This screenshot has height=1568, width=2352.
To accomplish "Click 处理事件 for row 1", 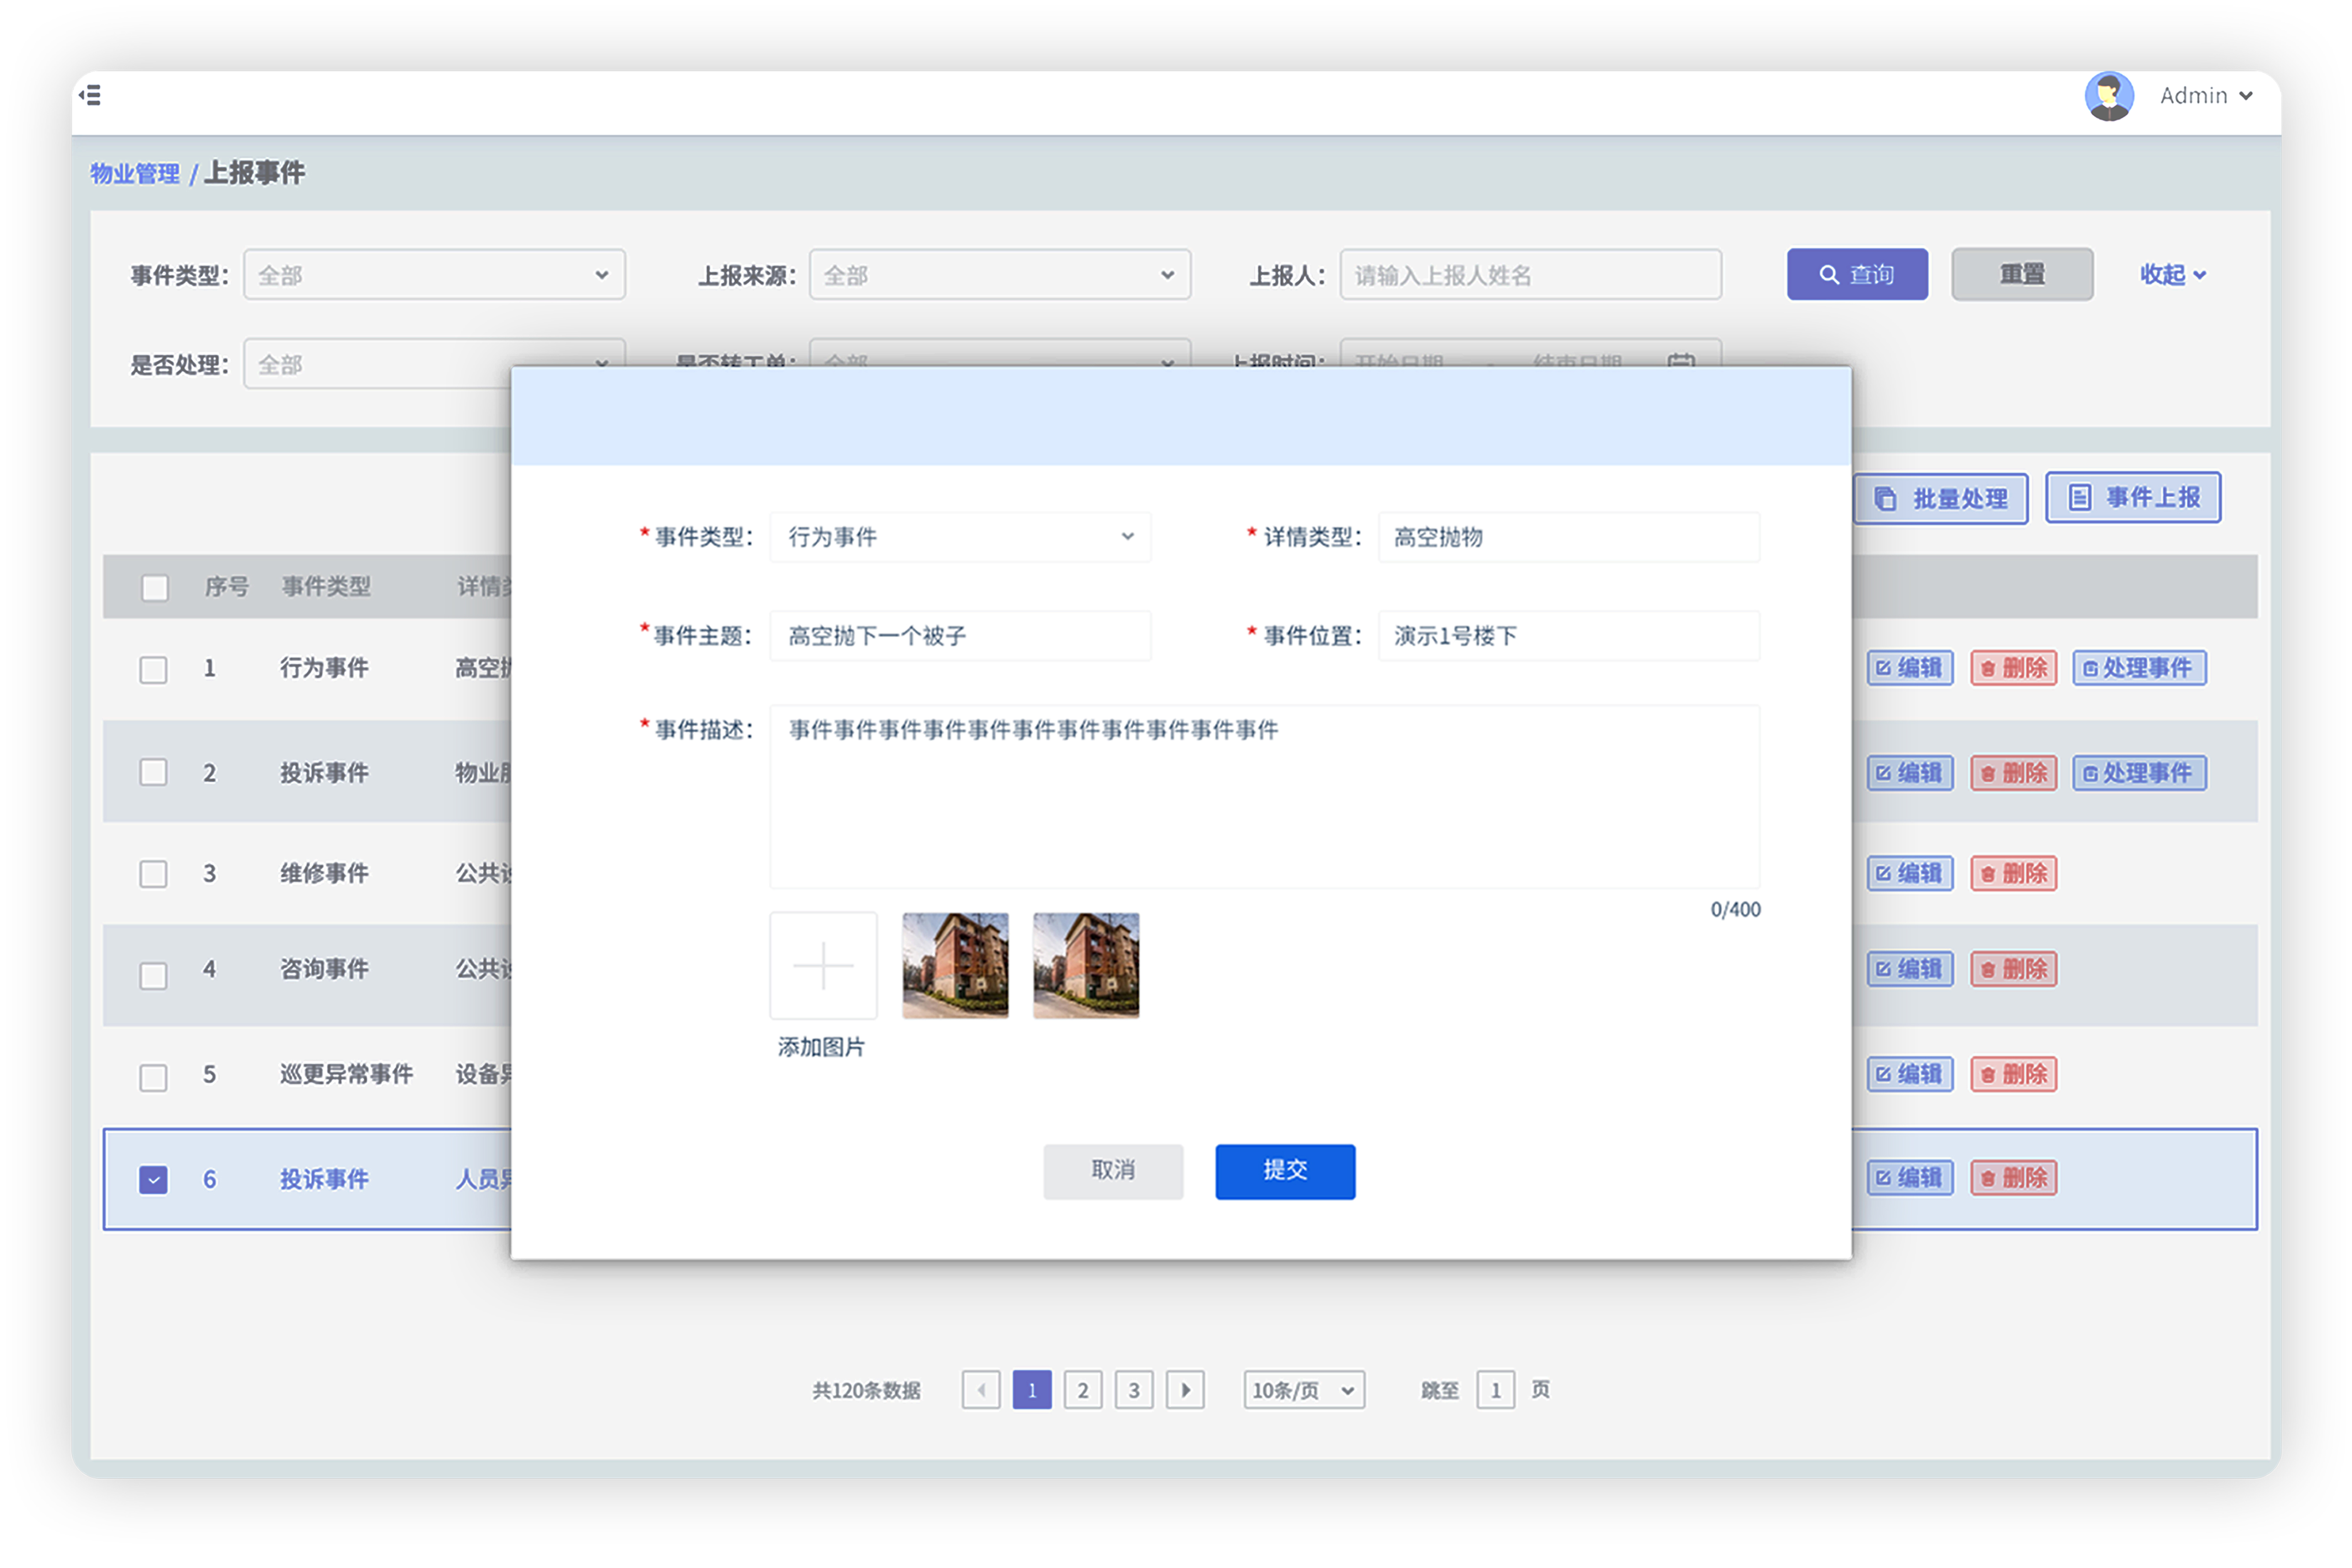I will click(x=2139, y=668).
